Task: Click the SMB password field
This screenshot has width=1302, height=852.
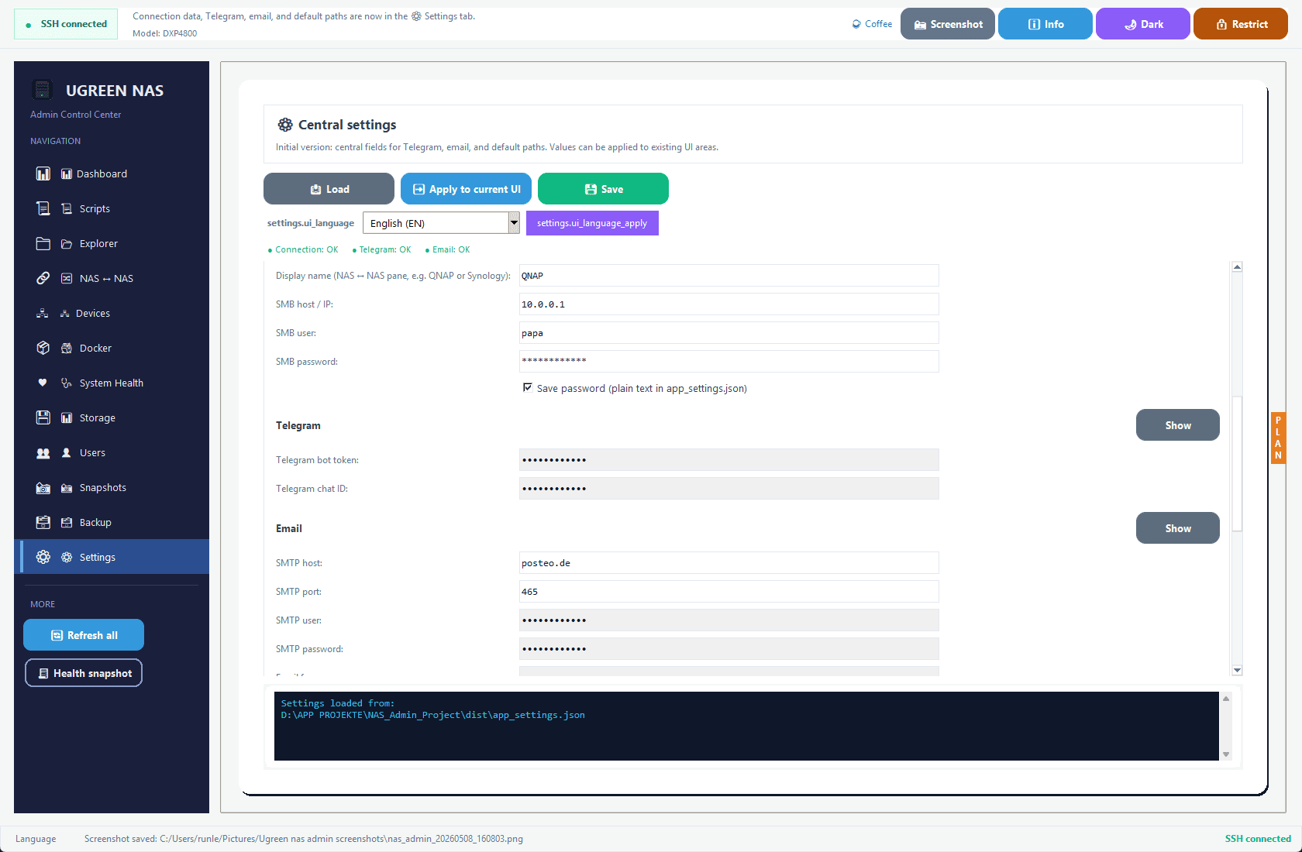Action: 729,362
